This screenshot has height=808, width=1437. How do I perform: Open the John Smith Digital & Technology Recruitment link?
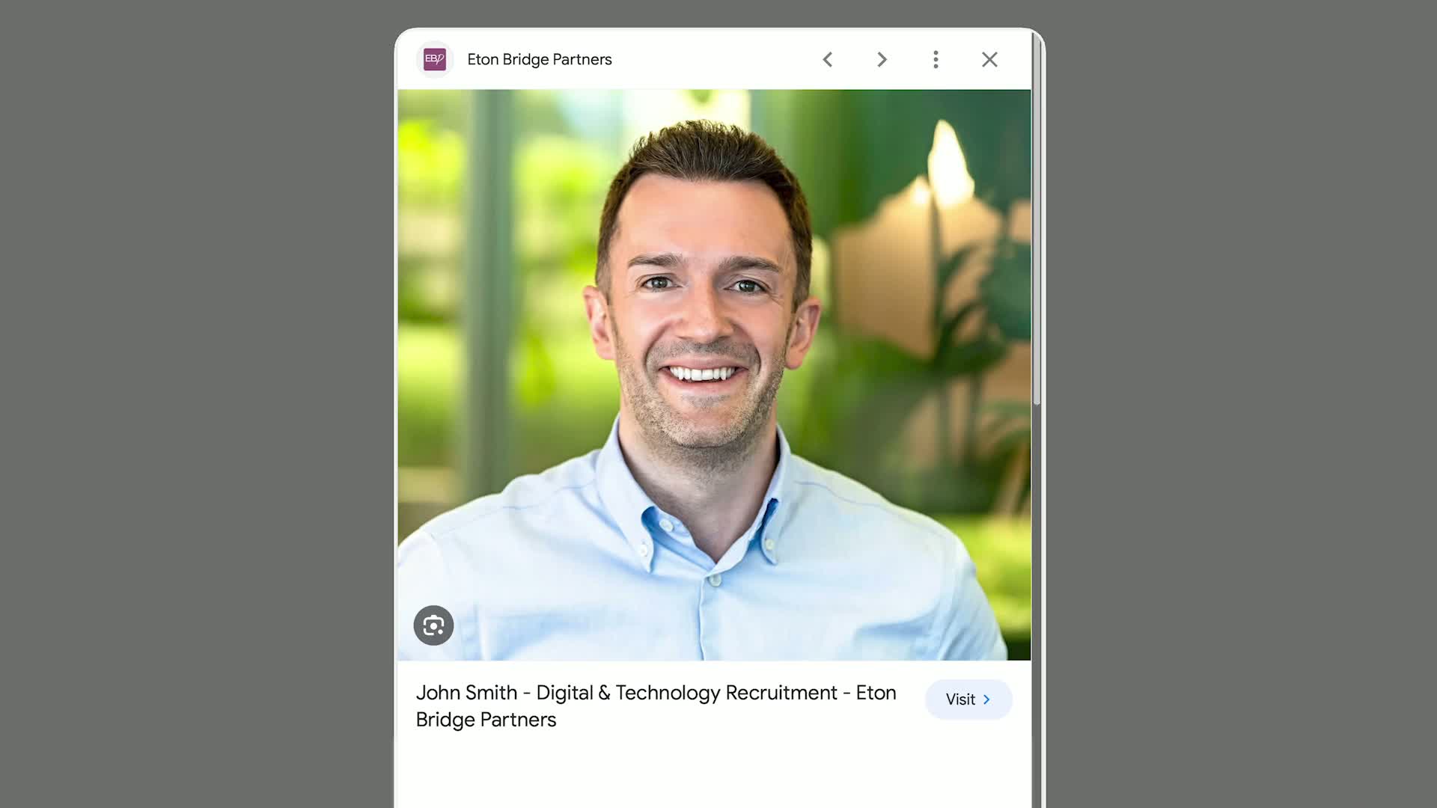click(656, 693)
